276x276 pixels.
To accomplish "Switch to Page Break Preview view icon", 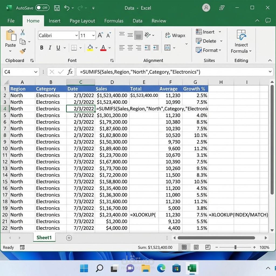I will (x=208, y=247).
